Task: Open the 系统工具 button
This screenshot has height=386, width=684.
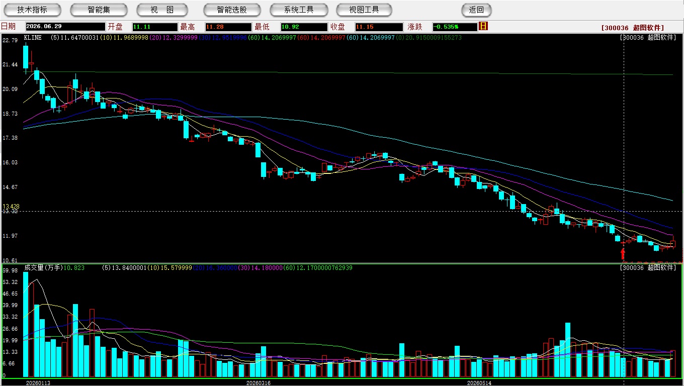Action: pos(299,10)
